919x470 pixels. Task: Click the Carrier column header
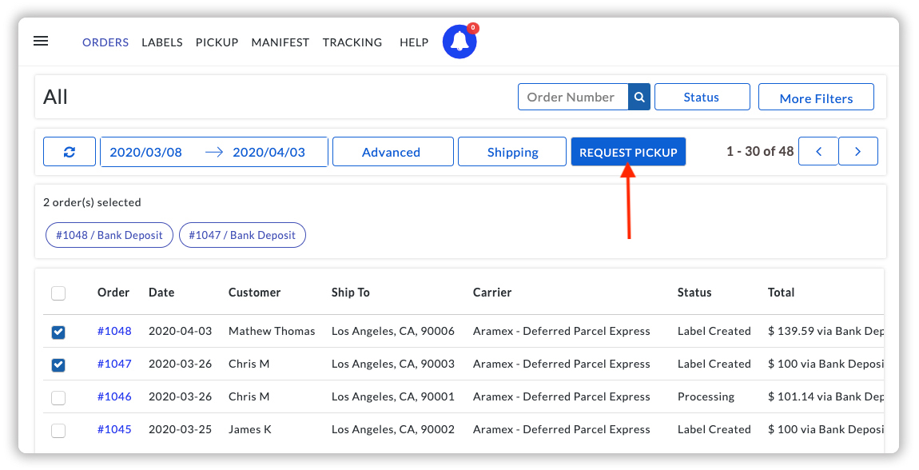pos(492,293)
